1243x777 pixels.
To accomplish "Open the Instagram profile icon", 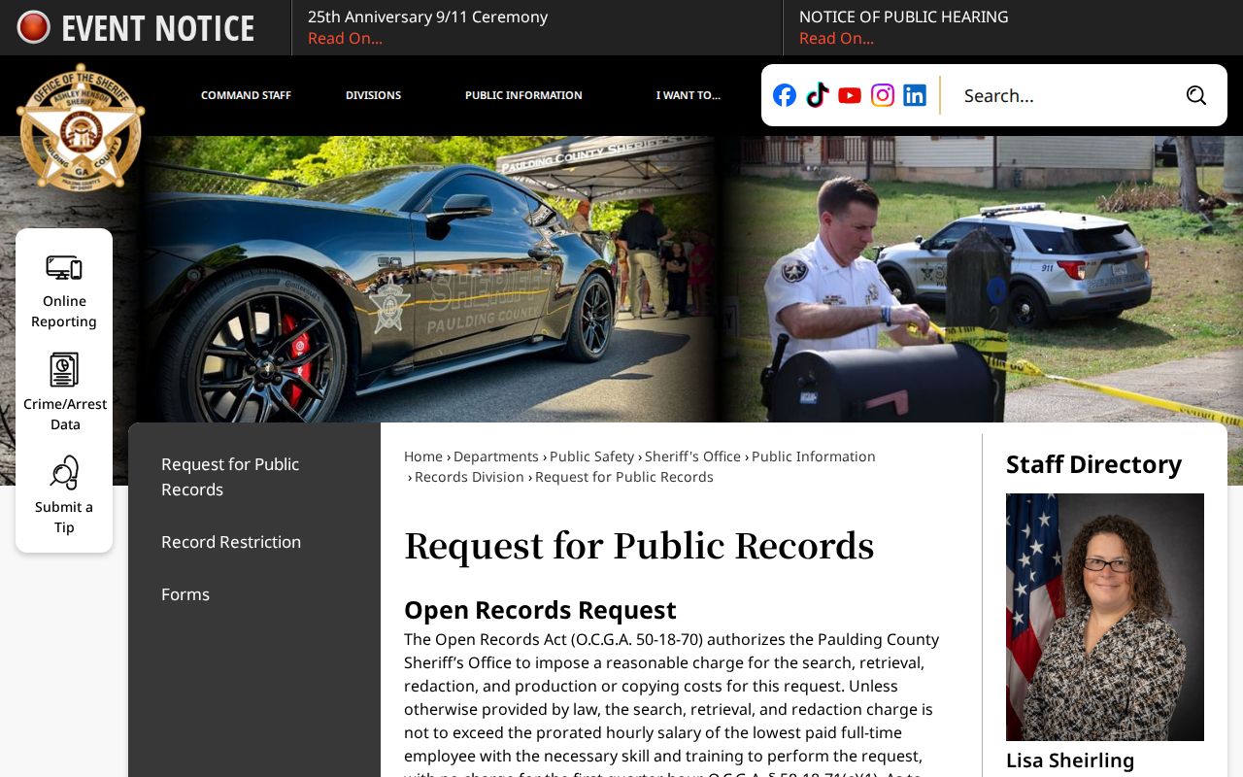I will point(883,95).
